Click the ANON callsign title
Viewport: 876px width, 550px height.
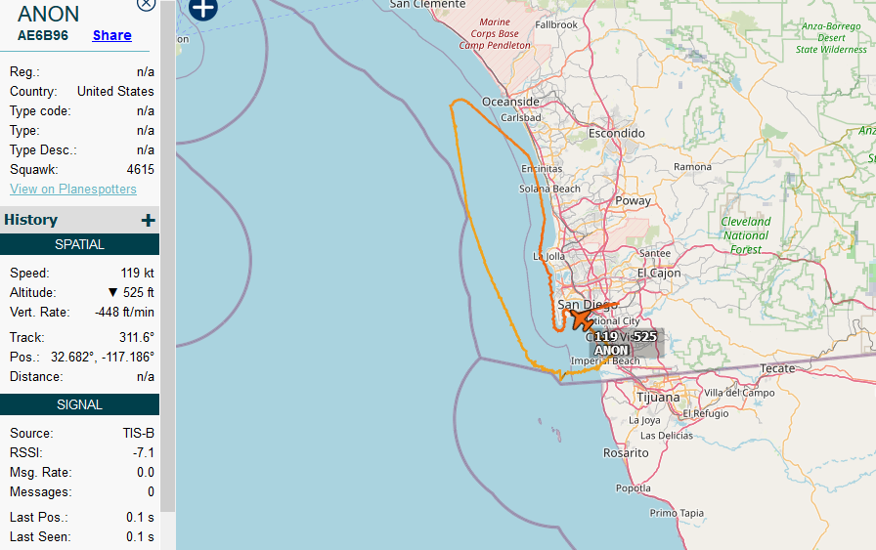pyautogui.click(x=49, y=14)
